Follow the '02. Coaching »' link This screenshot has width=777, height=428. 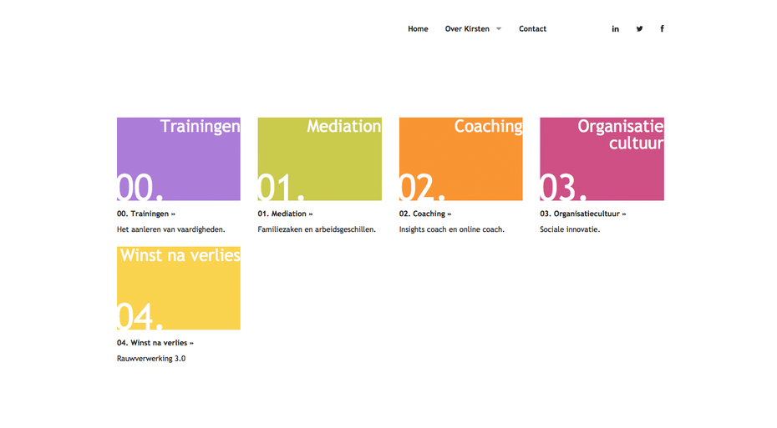(425, 214)
